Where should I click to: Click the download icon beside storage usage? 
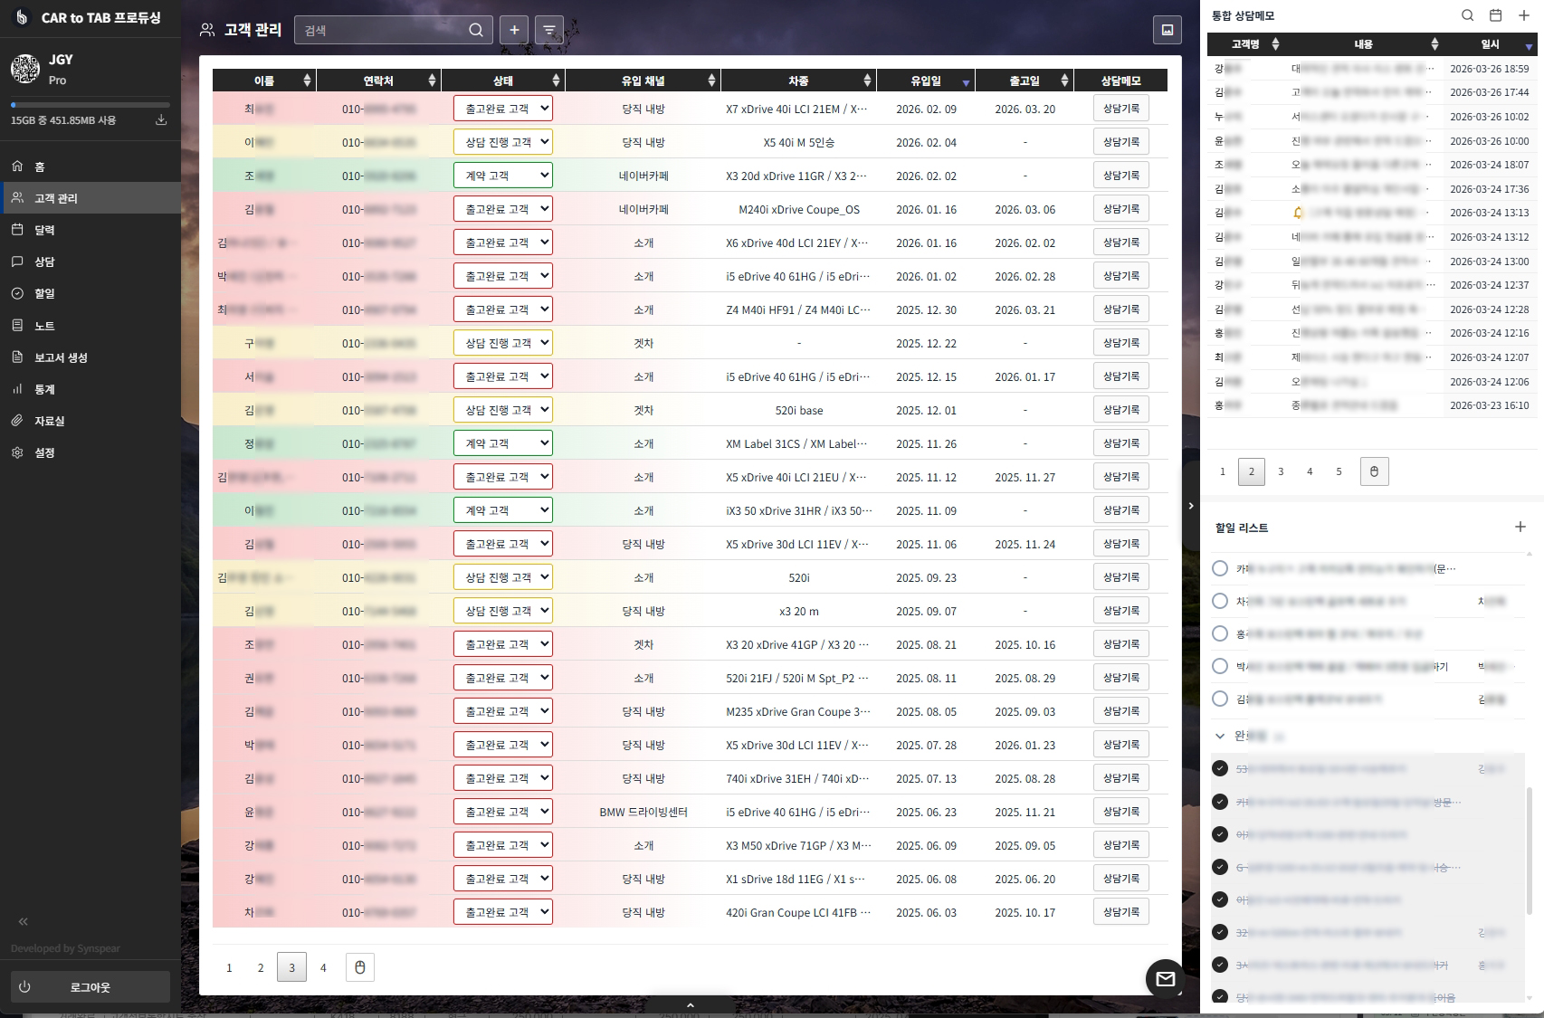(161, 119)
